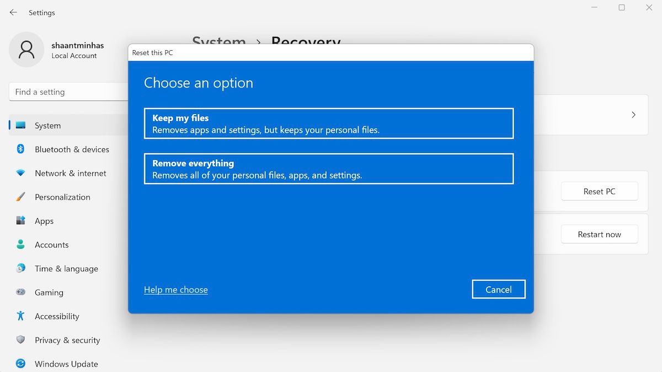Expand the recovery options chevron
The height and width of the screenshot is (372, 662).
click(x=633, y=115)
